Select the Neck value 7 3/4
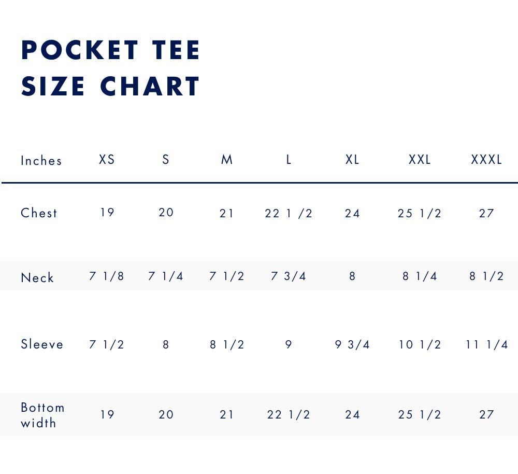 click(289, 276)
